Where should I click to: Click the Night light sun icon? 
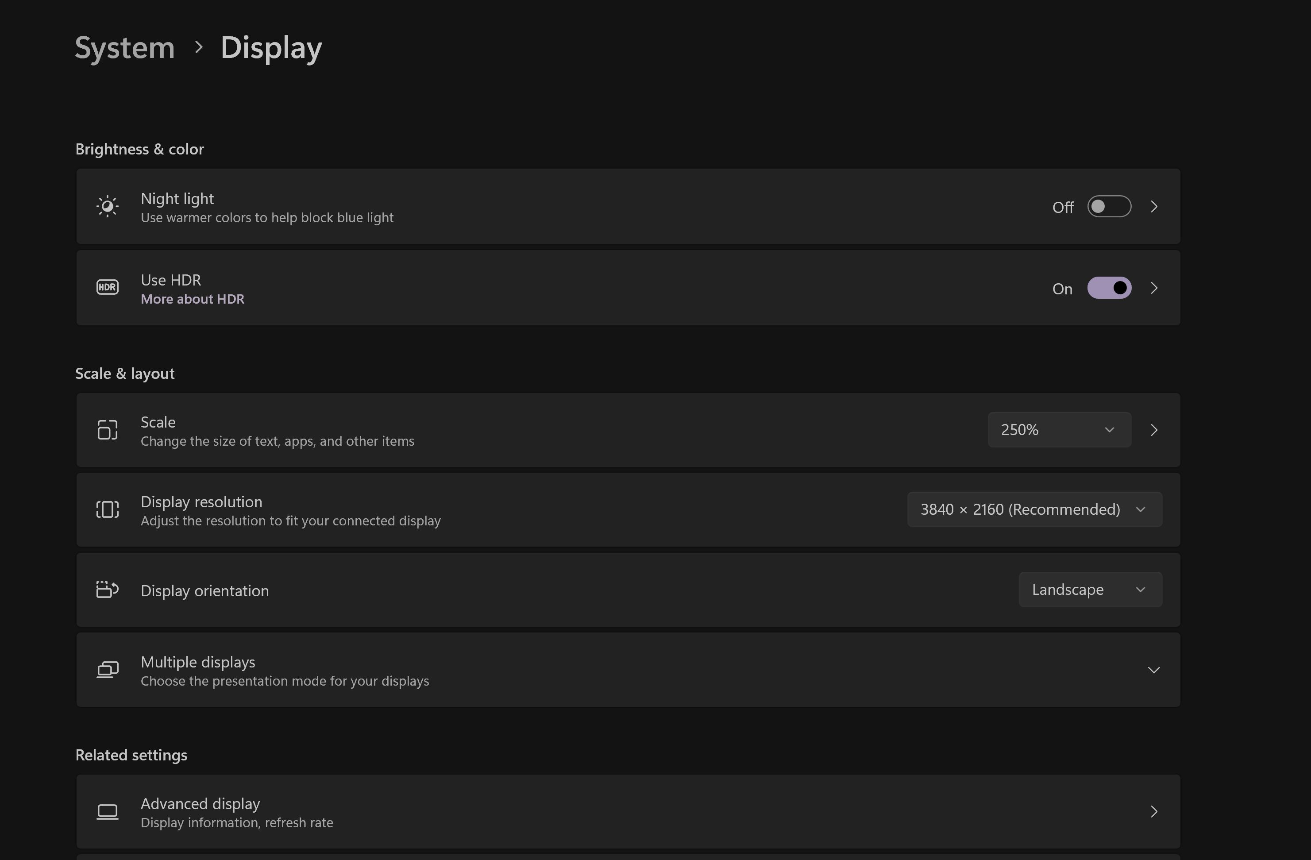pos(108,207)
